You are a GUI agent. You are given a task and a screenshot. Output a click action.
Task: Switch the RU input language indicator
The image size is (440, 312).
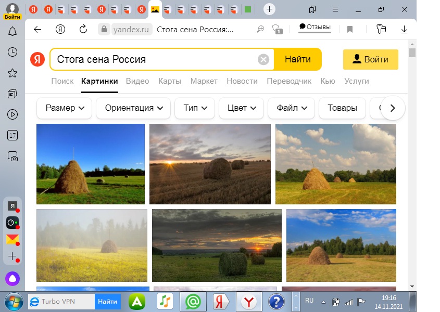(x=309, y=301)
